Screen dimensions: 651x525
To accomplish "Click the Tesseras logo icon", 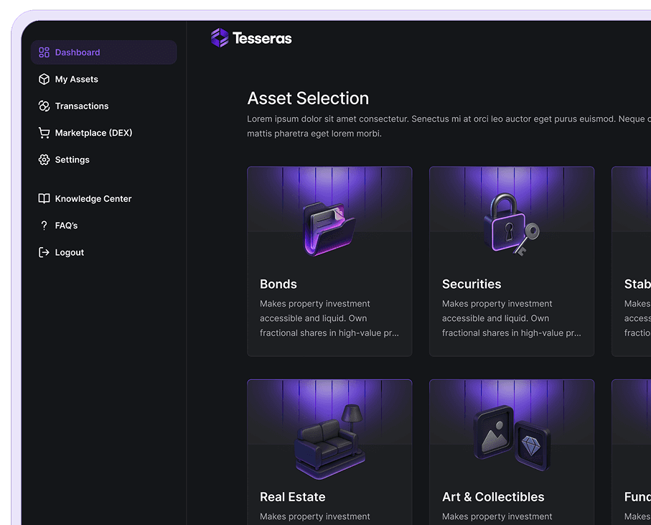I will coord(218,37).
